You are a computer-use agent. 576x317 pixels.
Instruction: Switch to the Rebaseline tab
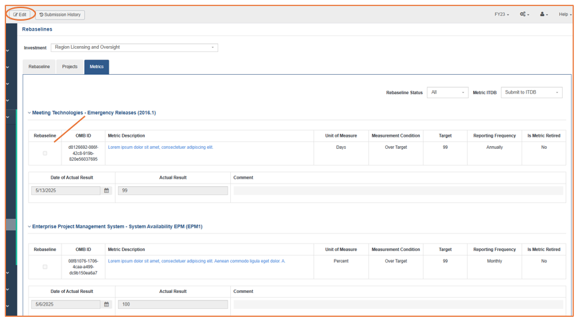[x=39, y=67]
